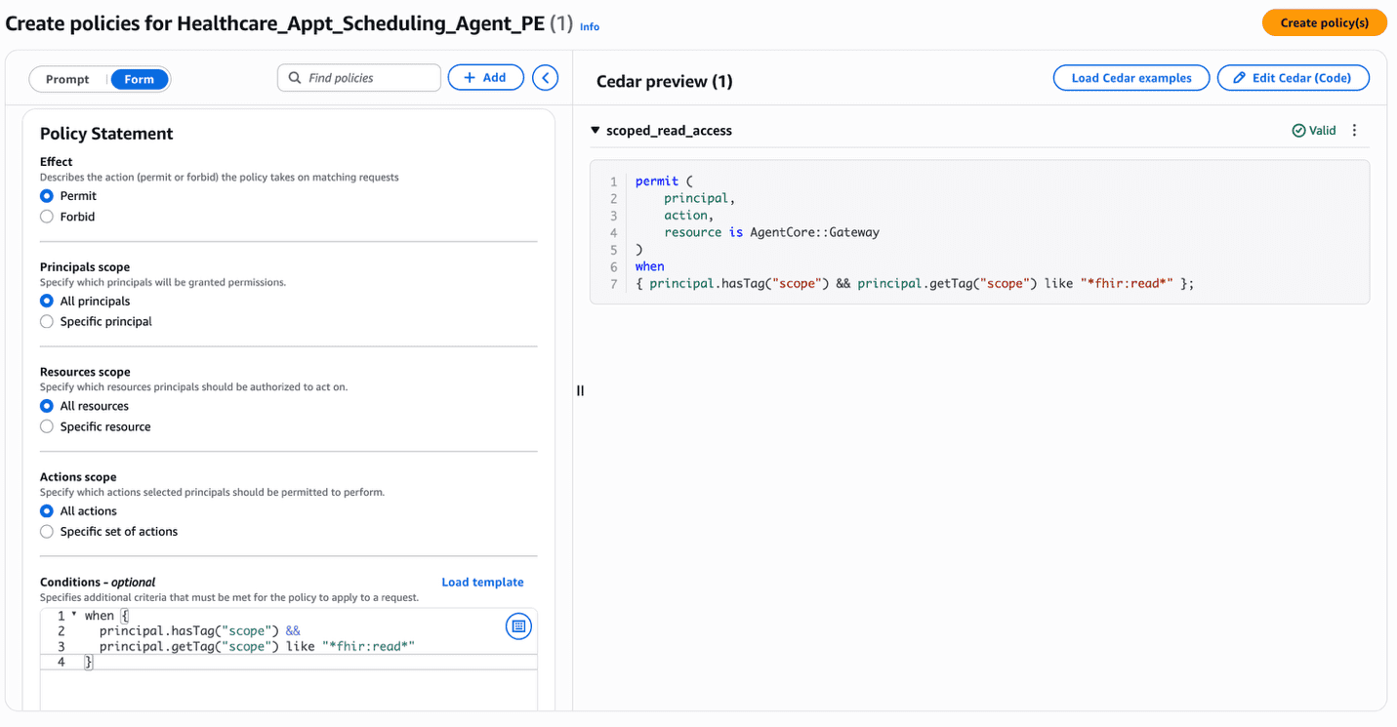Collapse the policy form panel with the chevron

[x=545, y=77]
